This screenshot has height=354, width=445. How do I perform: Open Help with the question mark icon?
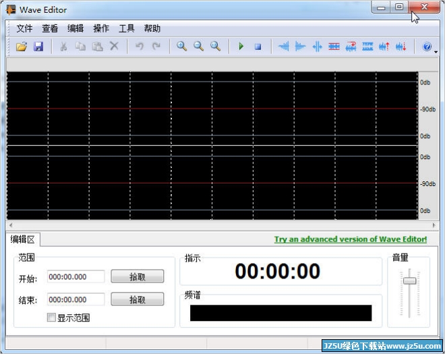point(427,47)
